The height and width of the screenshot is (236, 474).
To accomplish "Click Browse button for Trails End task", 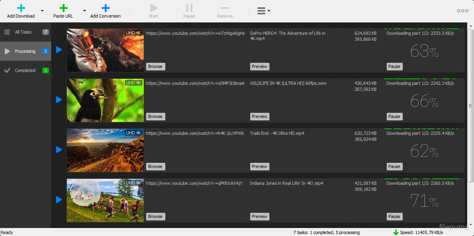I will [x=155, y=166].
